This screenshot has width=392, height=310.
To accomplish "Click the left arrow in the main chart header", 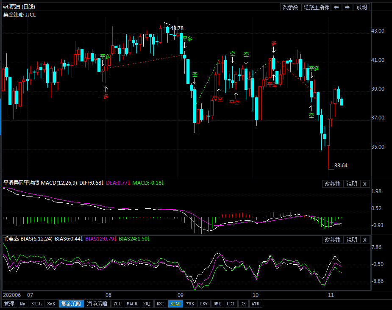I will [336, 7].
